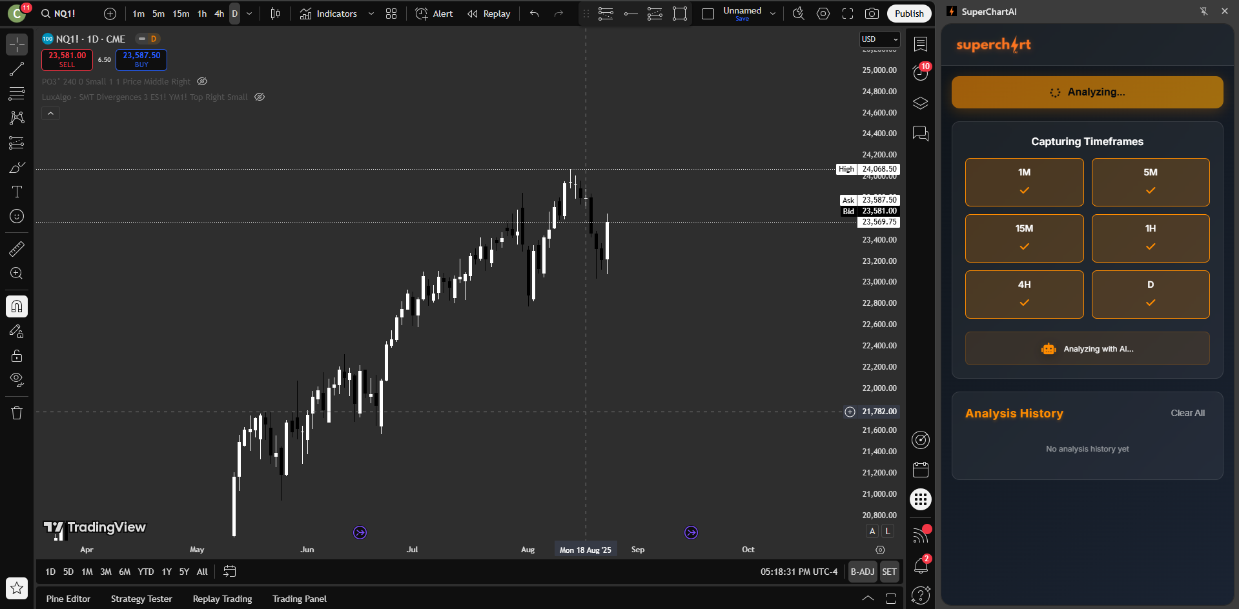Select chart layout setup square icon

pos(708,14)
